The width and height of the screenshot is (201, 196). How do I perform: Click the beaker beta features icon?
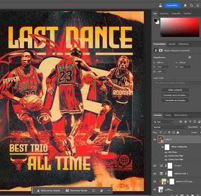pos(160,5)
